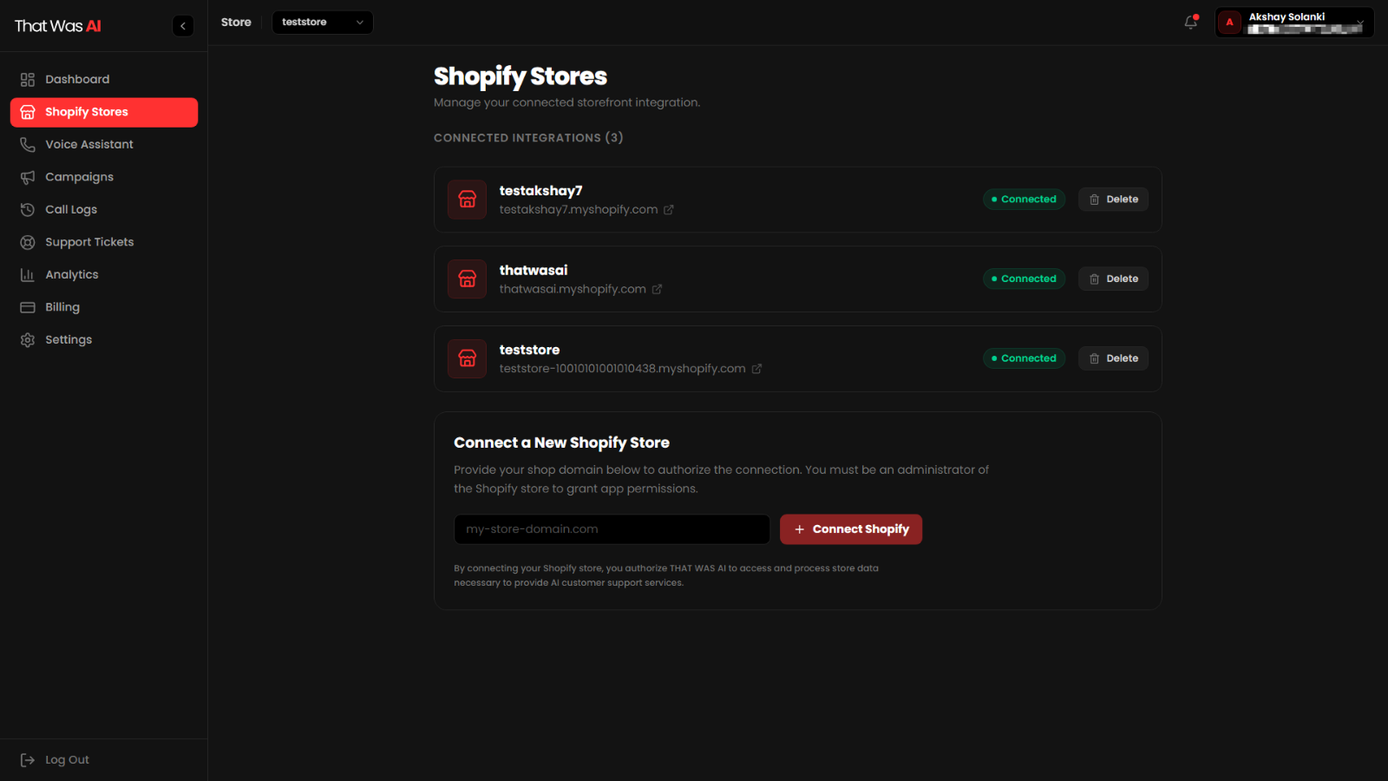
Task: Click the Connected status badge for thatwasai
Action: pos(1024,279)
